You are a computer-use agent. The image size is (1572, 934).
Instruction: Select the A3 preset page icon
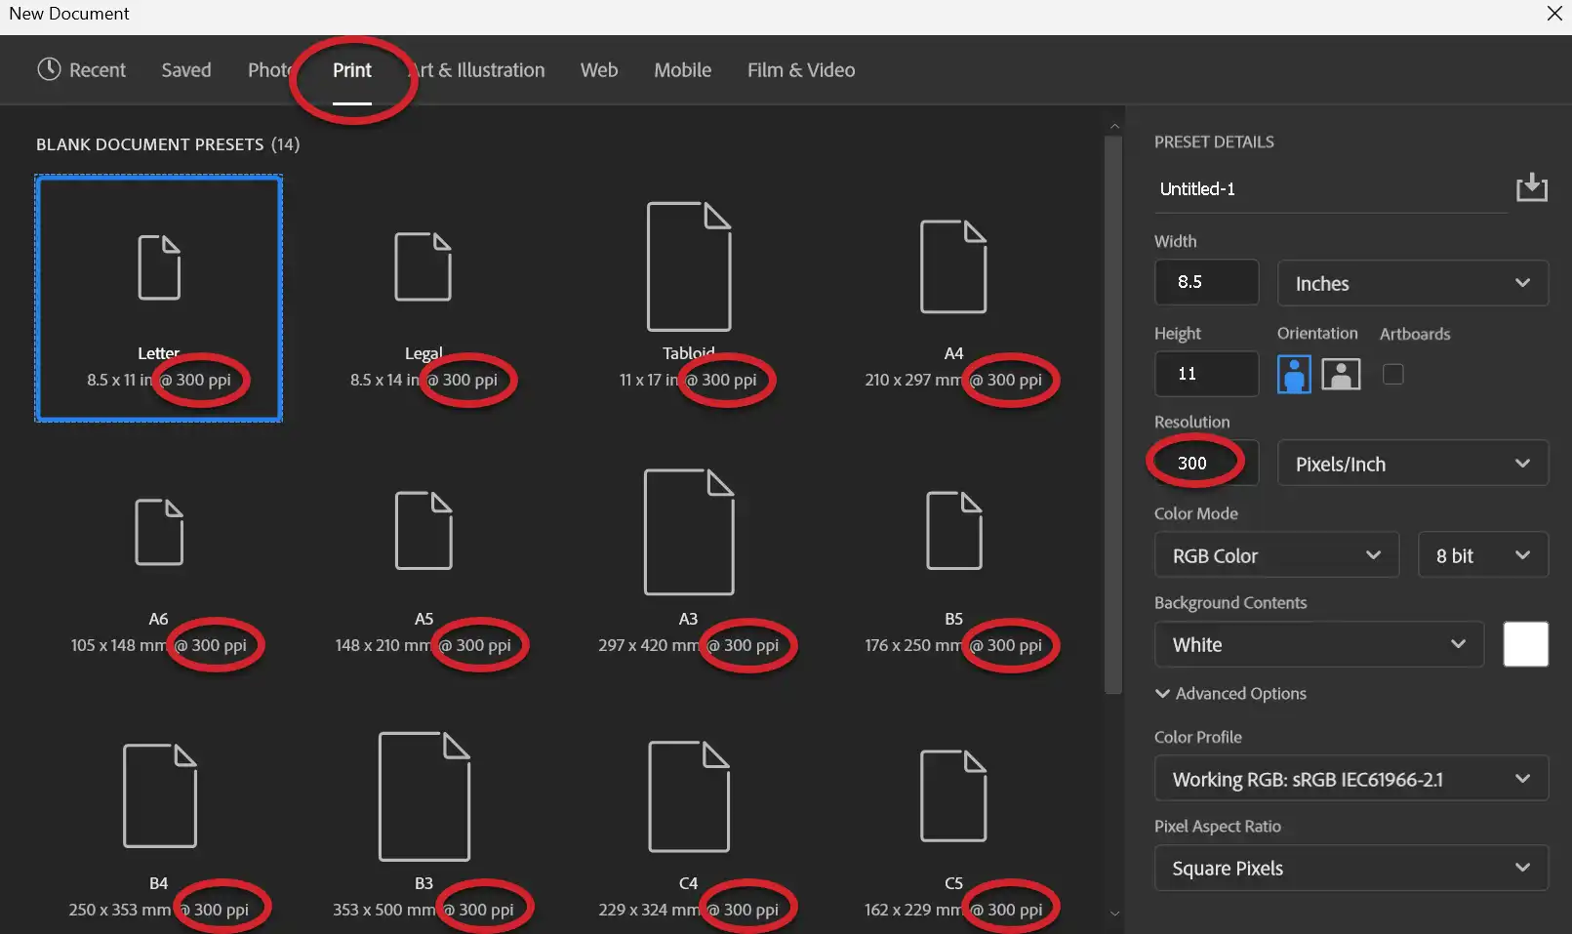coord(689,532)
